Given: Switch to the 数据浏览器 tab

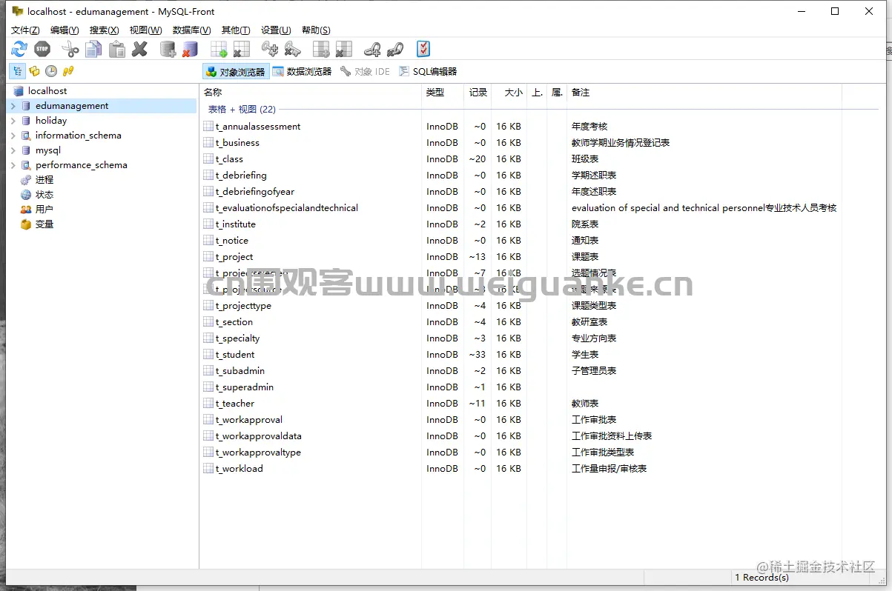Looking at the screenshot, I should tap(302, 72).
